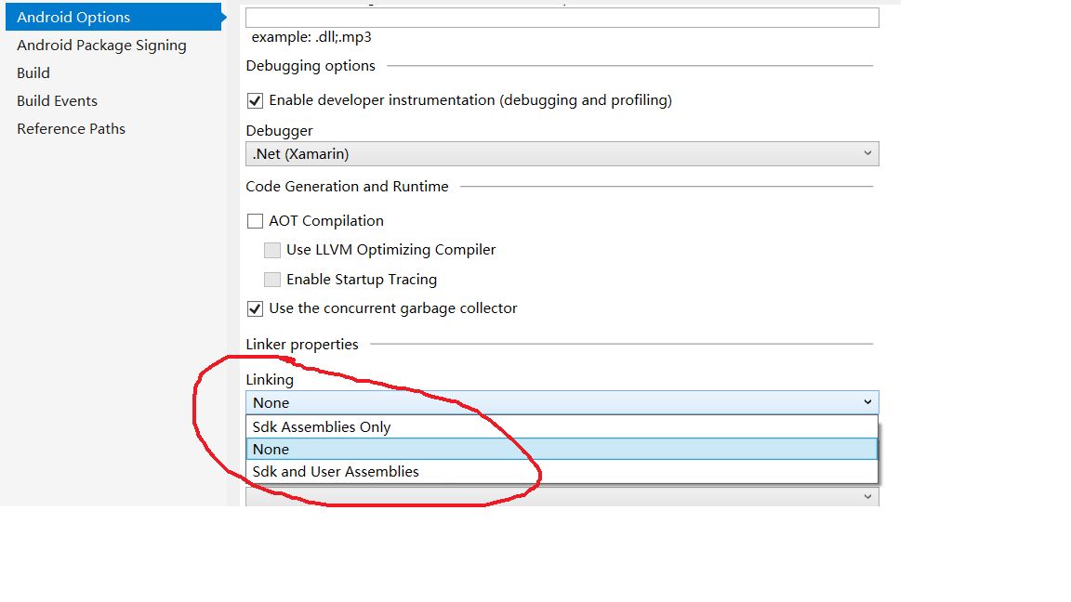The width and height of the screenshot is (1071, 602).
Task: Open the Debugger .Net (Xamarin) dropdown
Action: click(562, 153)
